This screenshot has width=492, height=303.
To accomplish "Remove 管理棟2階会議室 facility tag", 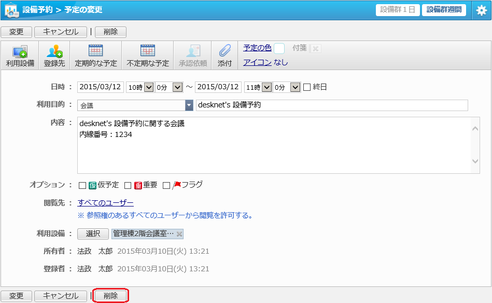I will point(179,234).
